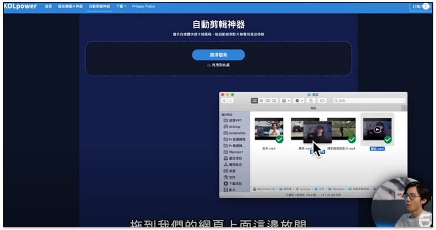Image resolution: width=436 pixels, height=230 pixels.
Task: Click the Finder search field
Action: coord(369,101)
